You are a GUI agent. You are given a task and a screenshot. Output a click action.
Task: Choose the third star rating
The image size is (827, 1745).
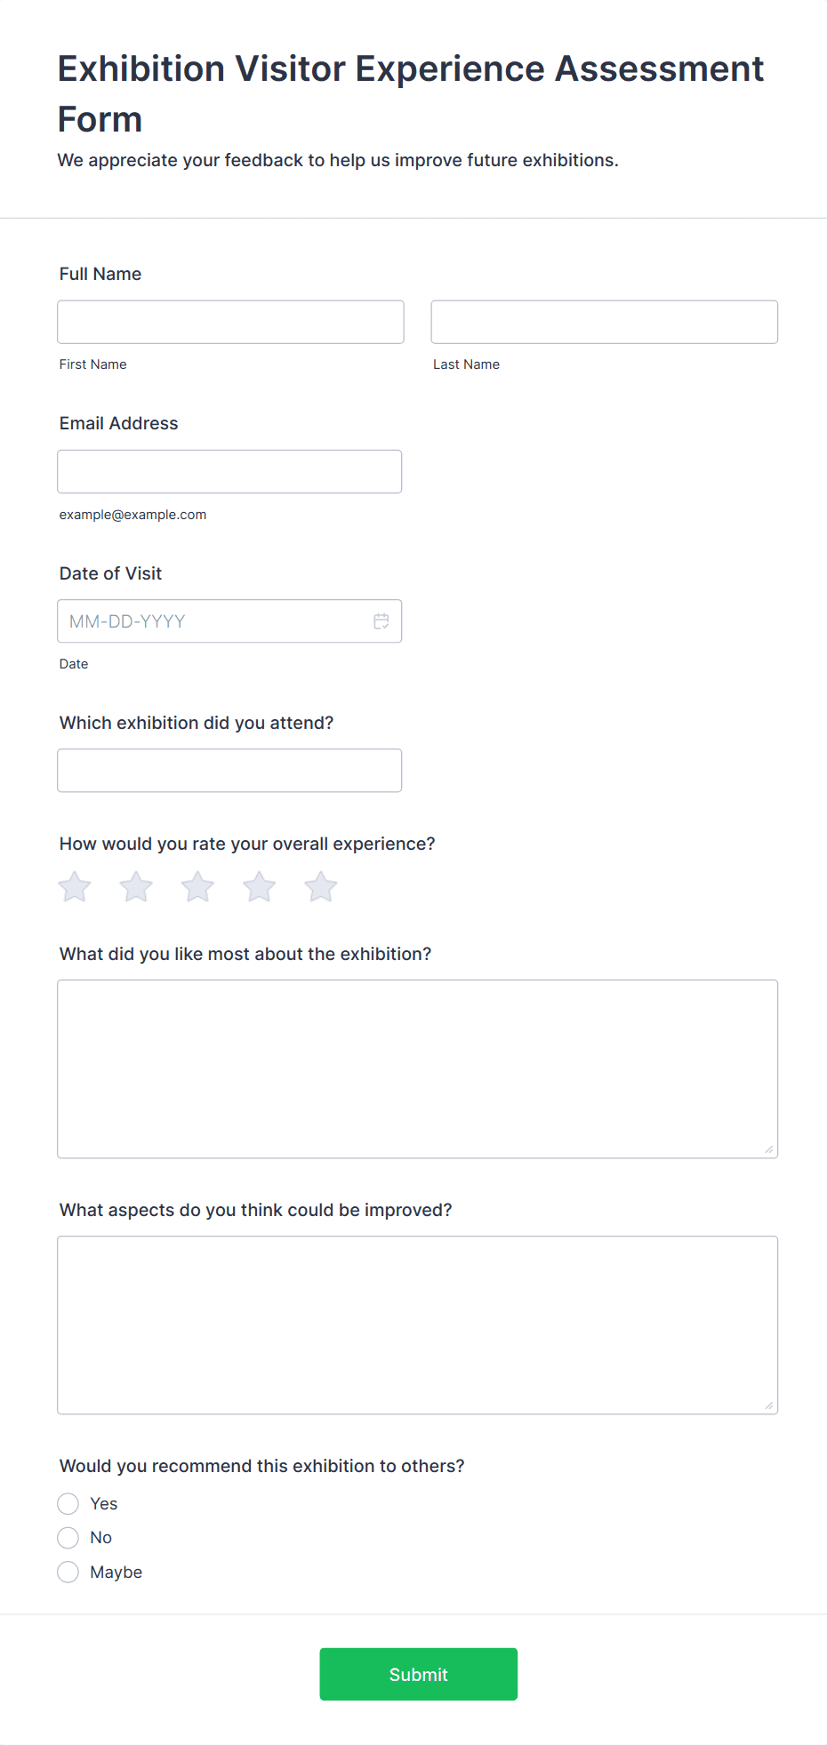(x=197, y=887)
